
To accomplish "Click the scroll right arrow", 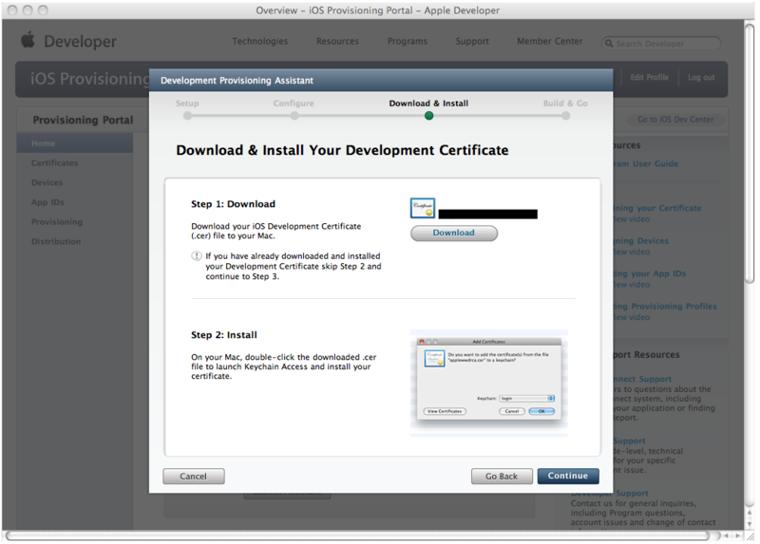I will pyautogui.click(x=738, y=535).
